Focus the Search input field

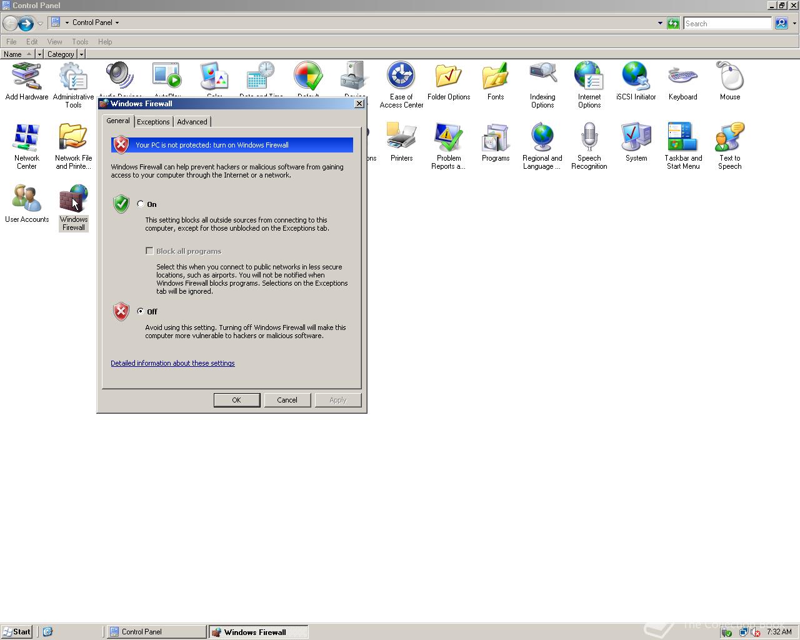(727, 23)
